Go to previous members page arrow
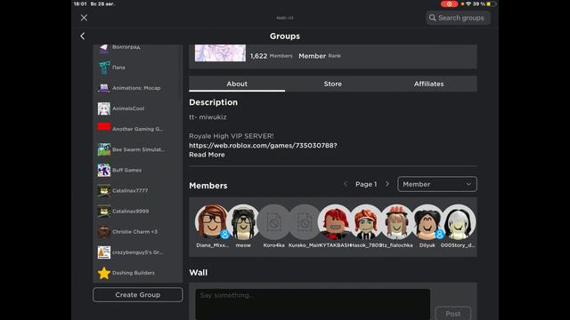The image size is (570, 320). coord(346,184)
